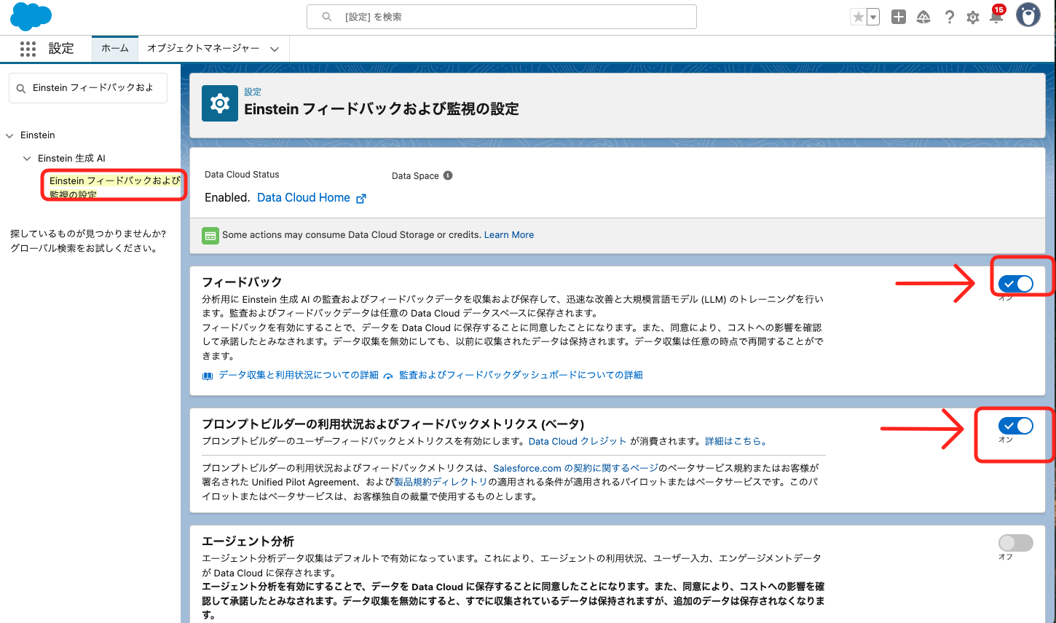Click the 設定 app name label

click(61, 49)
